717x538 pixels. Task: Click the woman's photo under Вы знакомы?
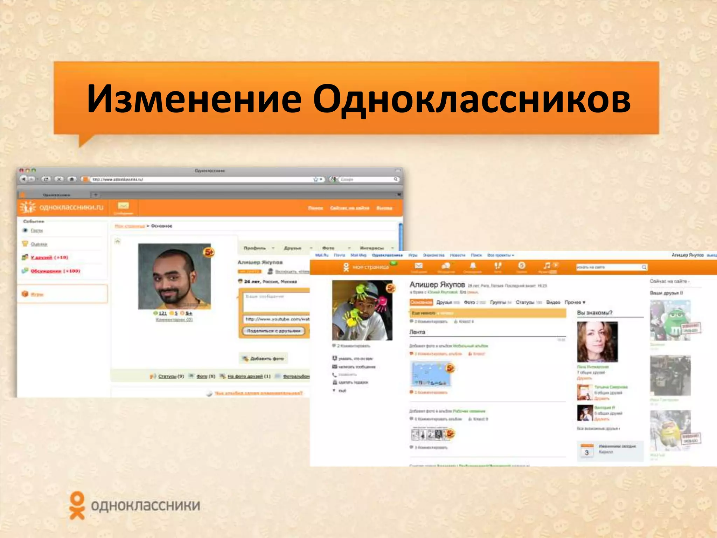point(597,342)
